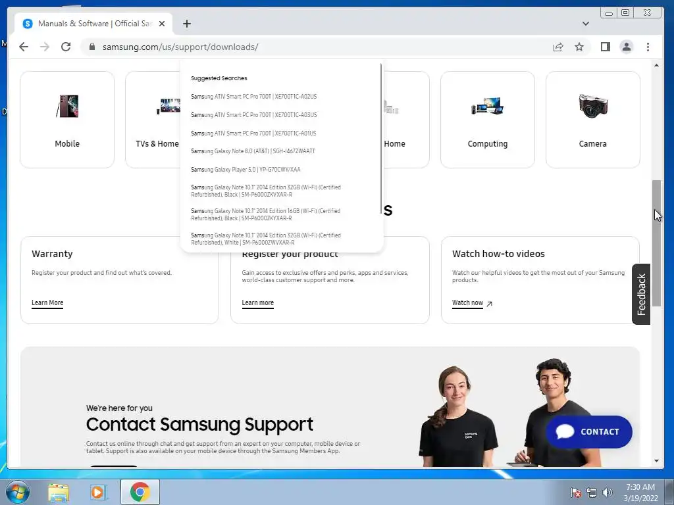
Task: Click the Warranty card heading
Action: tap(52, 254)
